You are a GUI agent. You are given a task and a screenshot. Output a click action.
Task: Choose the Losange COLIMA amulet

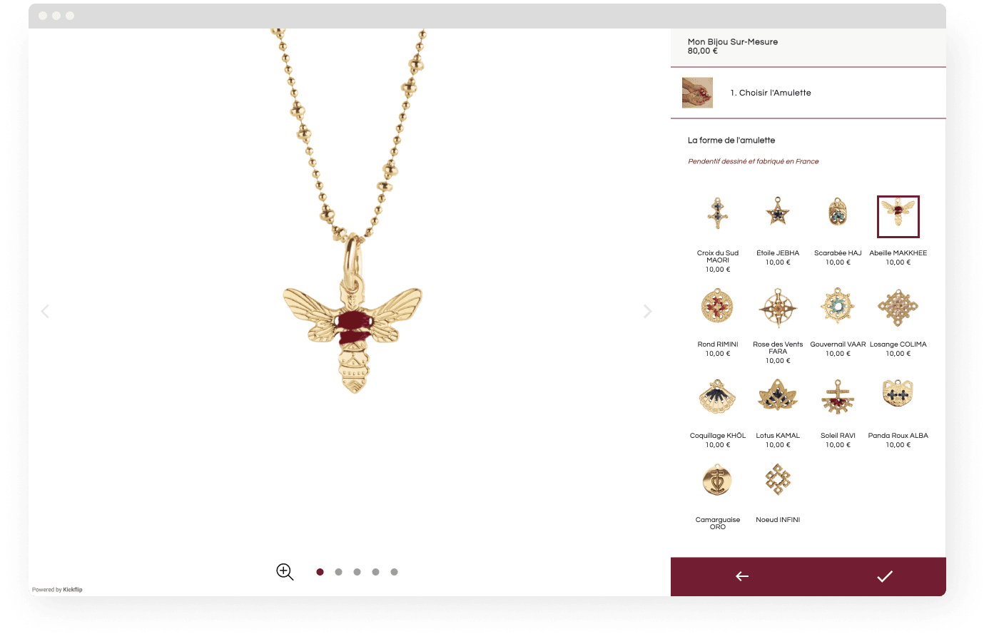(x=898, y=307)
